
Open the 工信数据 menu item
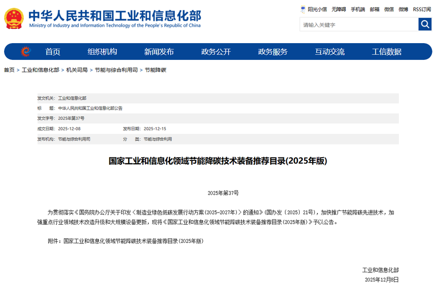[x=386, y=52]
